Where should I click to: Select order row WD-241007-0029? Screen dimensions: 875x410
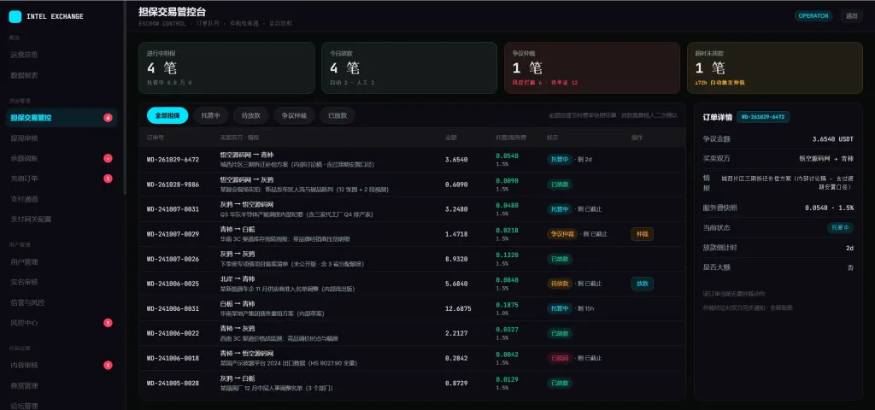[x=412, y=234]
